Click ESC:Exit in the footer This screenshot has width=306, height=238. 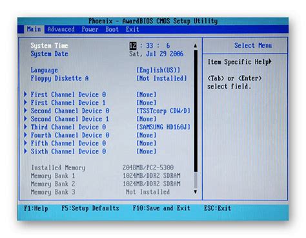218,208
